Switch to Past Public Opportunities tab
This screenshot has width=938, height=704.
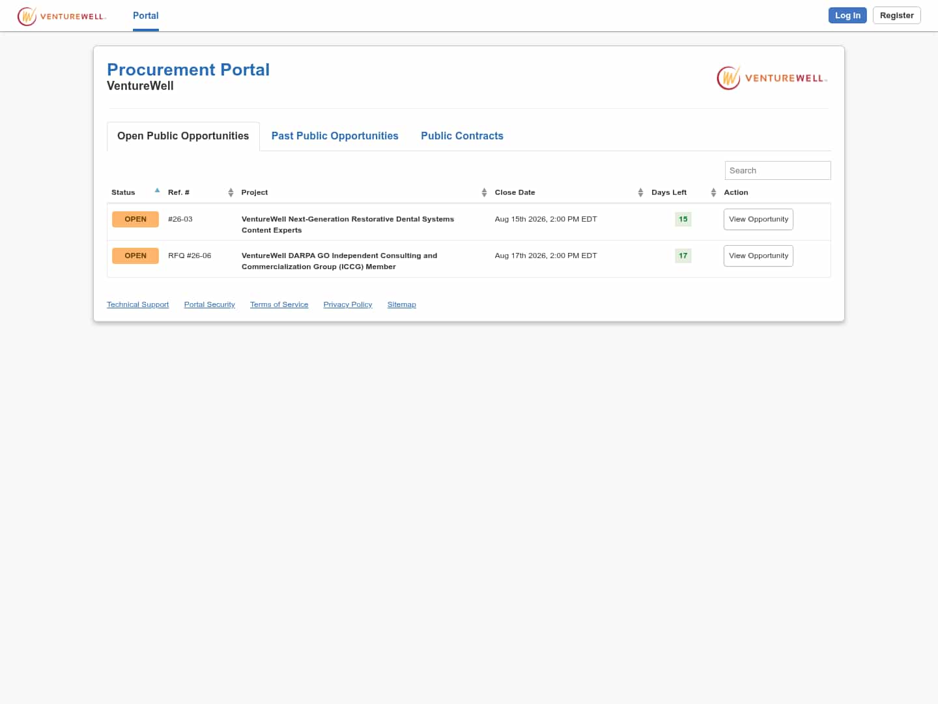coord(335,136)
